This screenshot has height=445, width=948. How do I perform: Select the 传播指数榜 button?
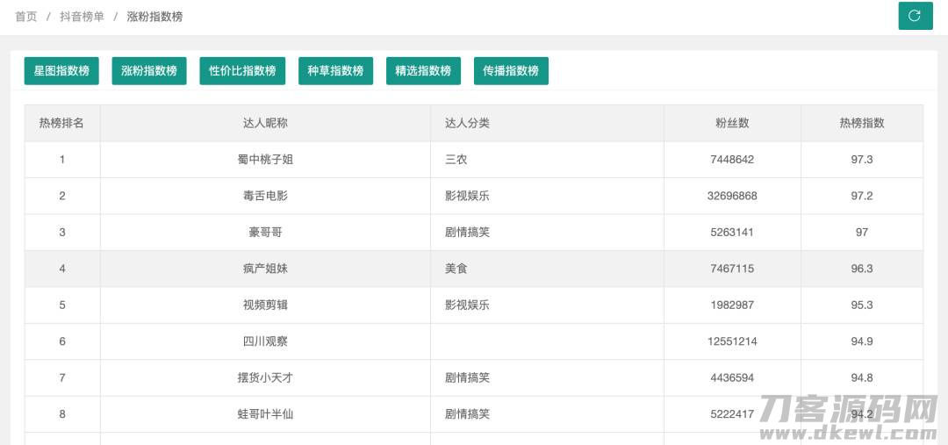pyautogui.click(x=511, y=71)
